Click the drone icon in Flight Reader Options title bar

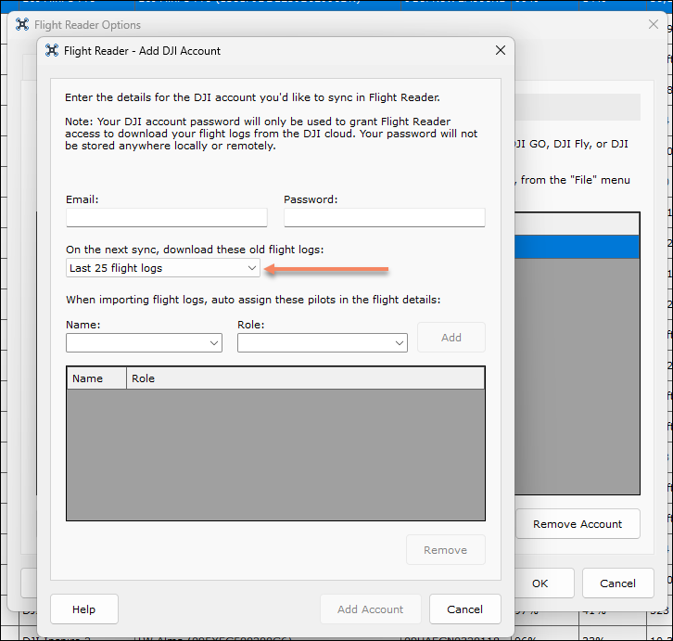click(x=23, y=25)
